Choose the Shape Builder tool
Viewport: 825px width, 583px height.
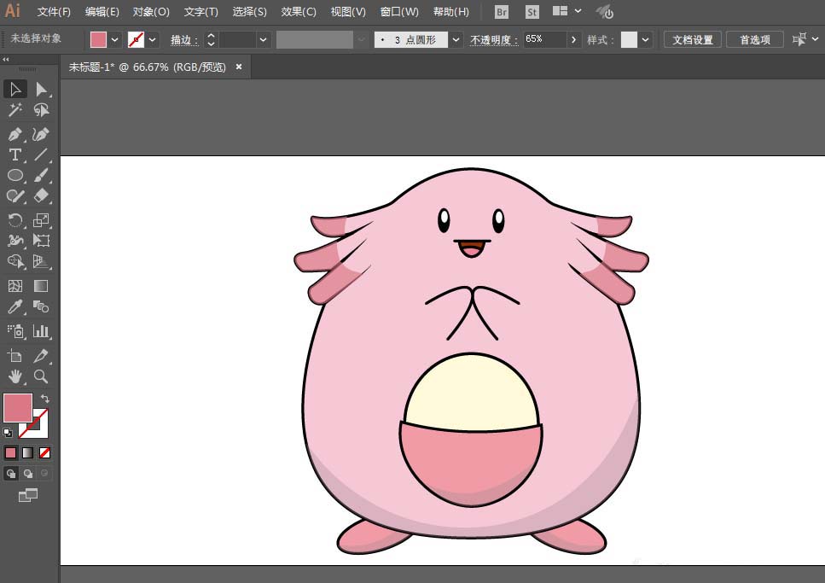(15, 261)
